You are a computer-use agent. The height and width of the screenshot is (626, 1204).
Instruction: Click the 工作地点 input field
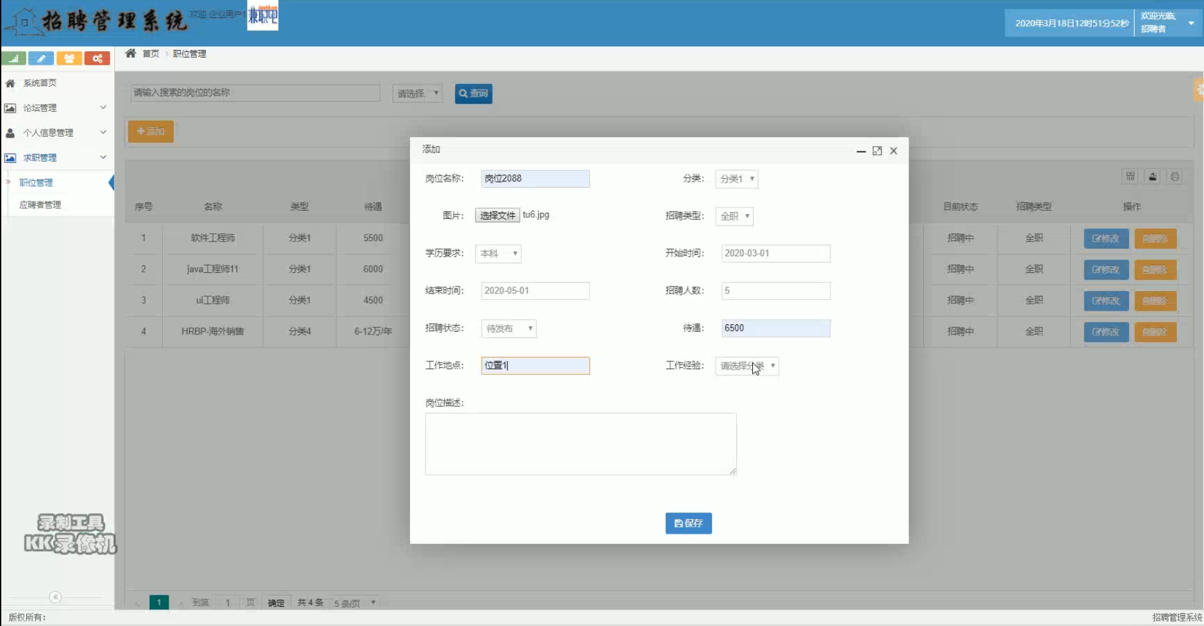(x=536, y=366)
